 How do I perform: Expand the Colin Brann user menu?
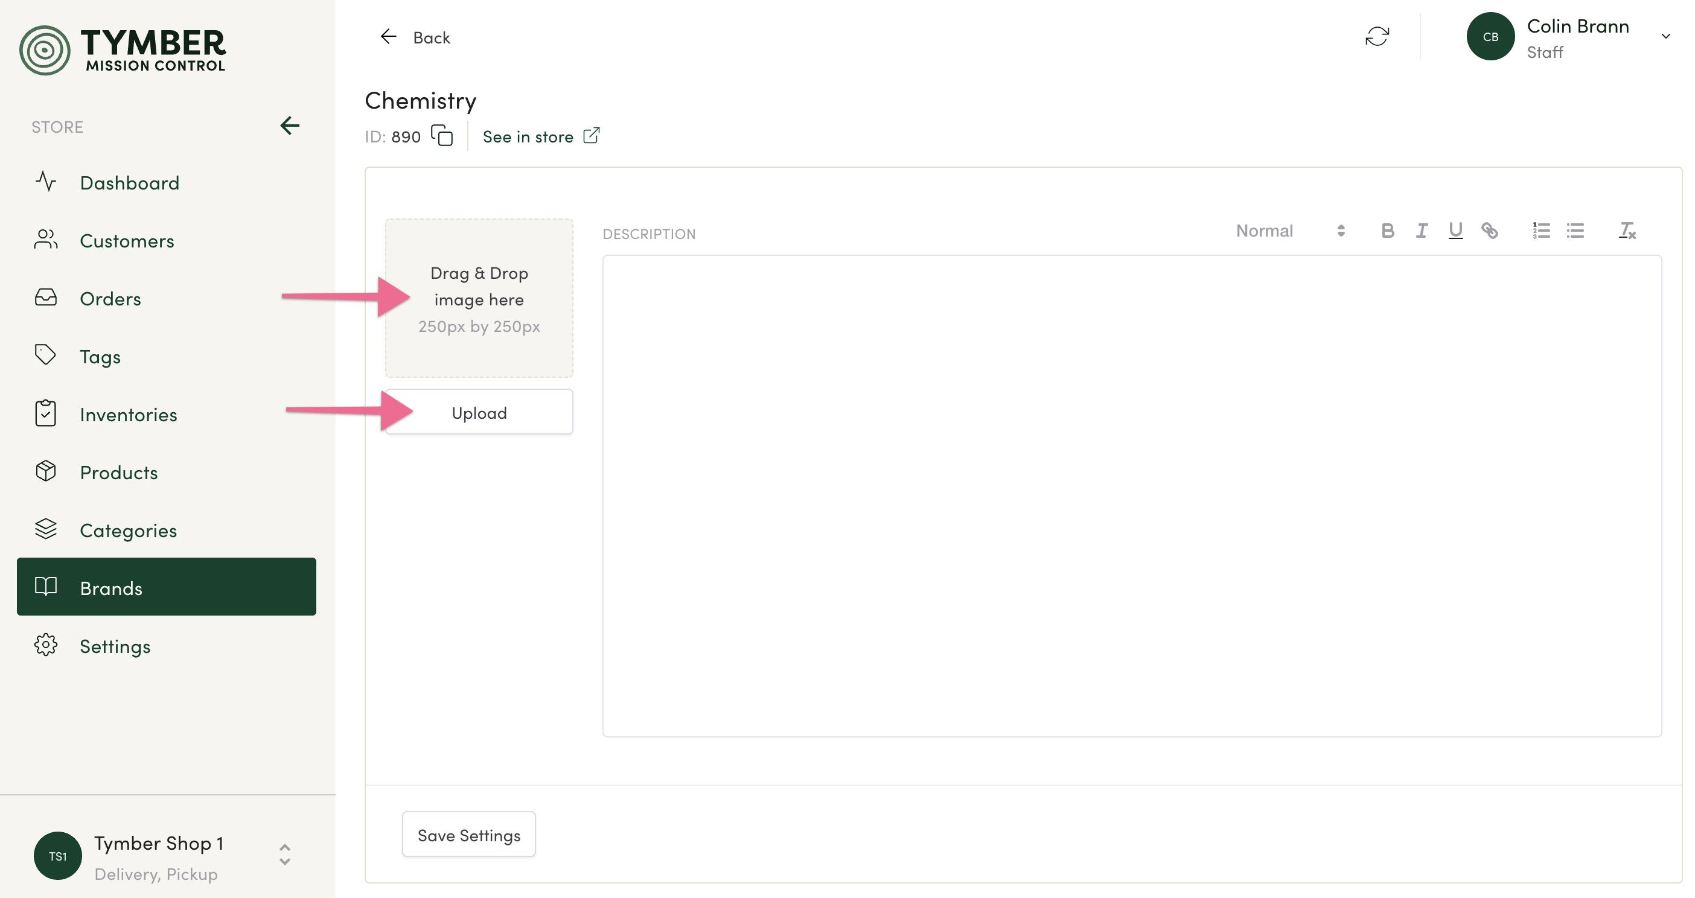[1665, 36]
